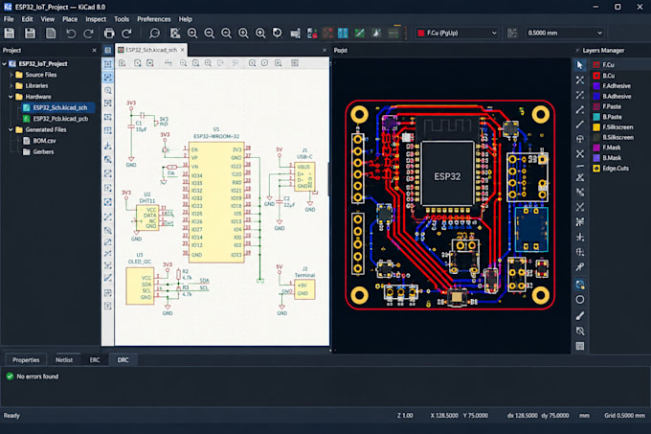Click the table grid icon at PCB toolbar bottom
Image resolution: width=651 pixels, height=434 pixels.
[x=580, y=346]
